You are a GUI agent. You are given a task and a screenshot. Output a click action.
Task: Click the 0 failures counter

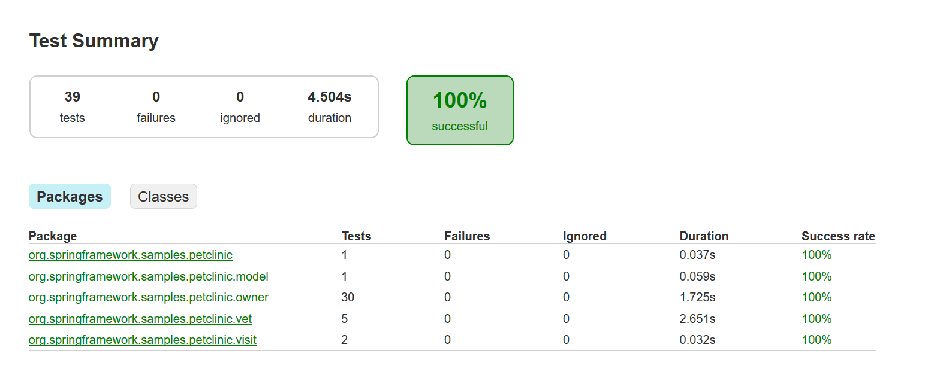point(156,106)
